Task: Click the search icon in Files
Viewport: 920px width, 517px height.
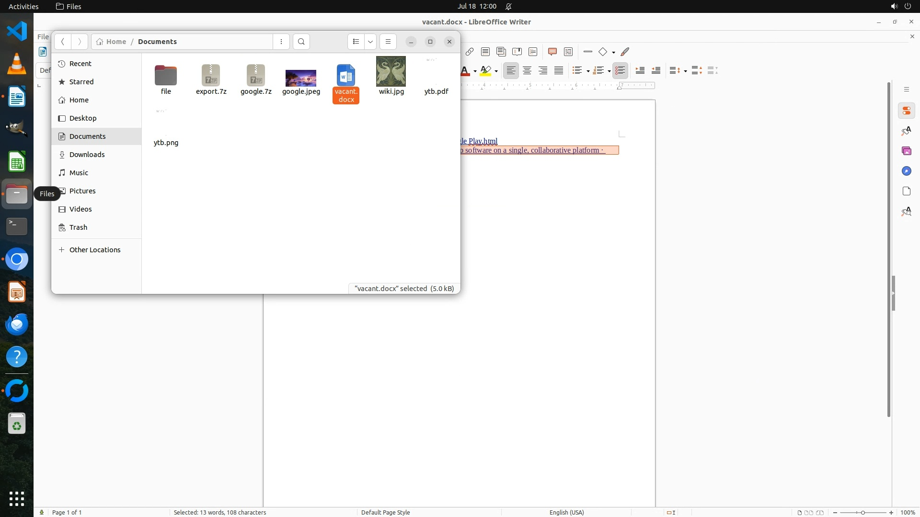Action: [301, 42]
